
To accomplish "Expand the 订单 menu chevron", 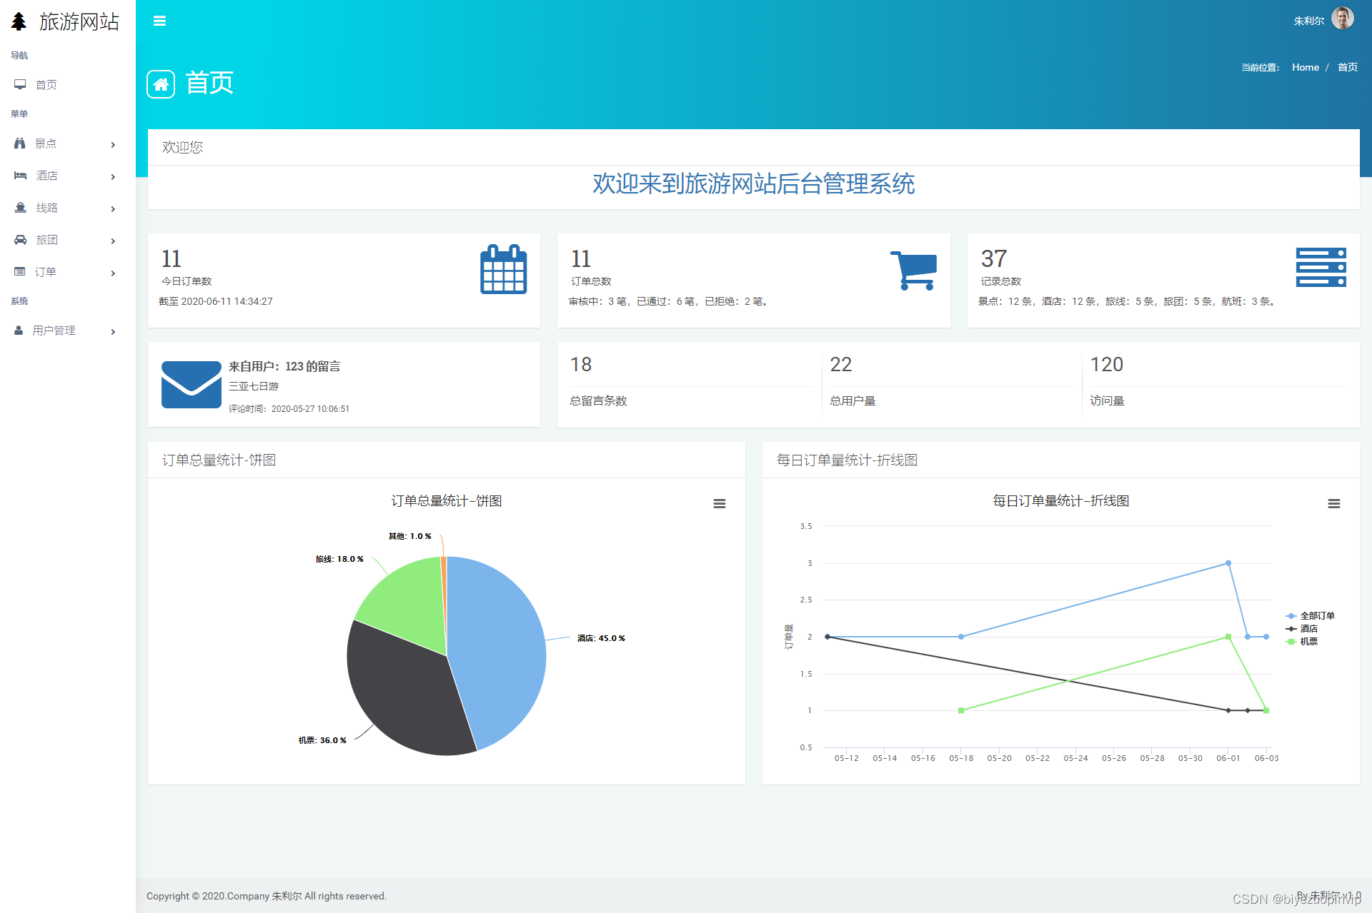I will [x=113, y=273].
